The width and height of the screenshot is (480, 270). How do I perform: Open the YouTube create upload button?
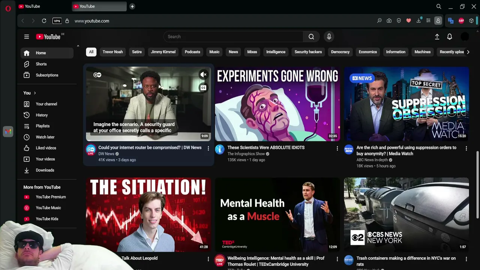[x=437, y=37]
